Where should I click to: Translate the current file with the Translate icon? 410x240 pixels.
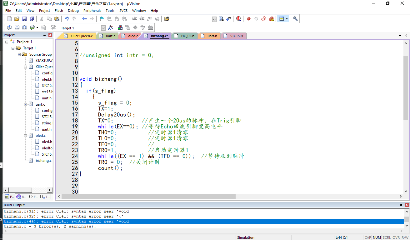click(x=9, y=27)
